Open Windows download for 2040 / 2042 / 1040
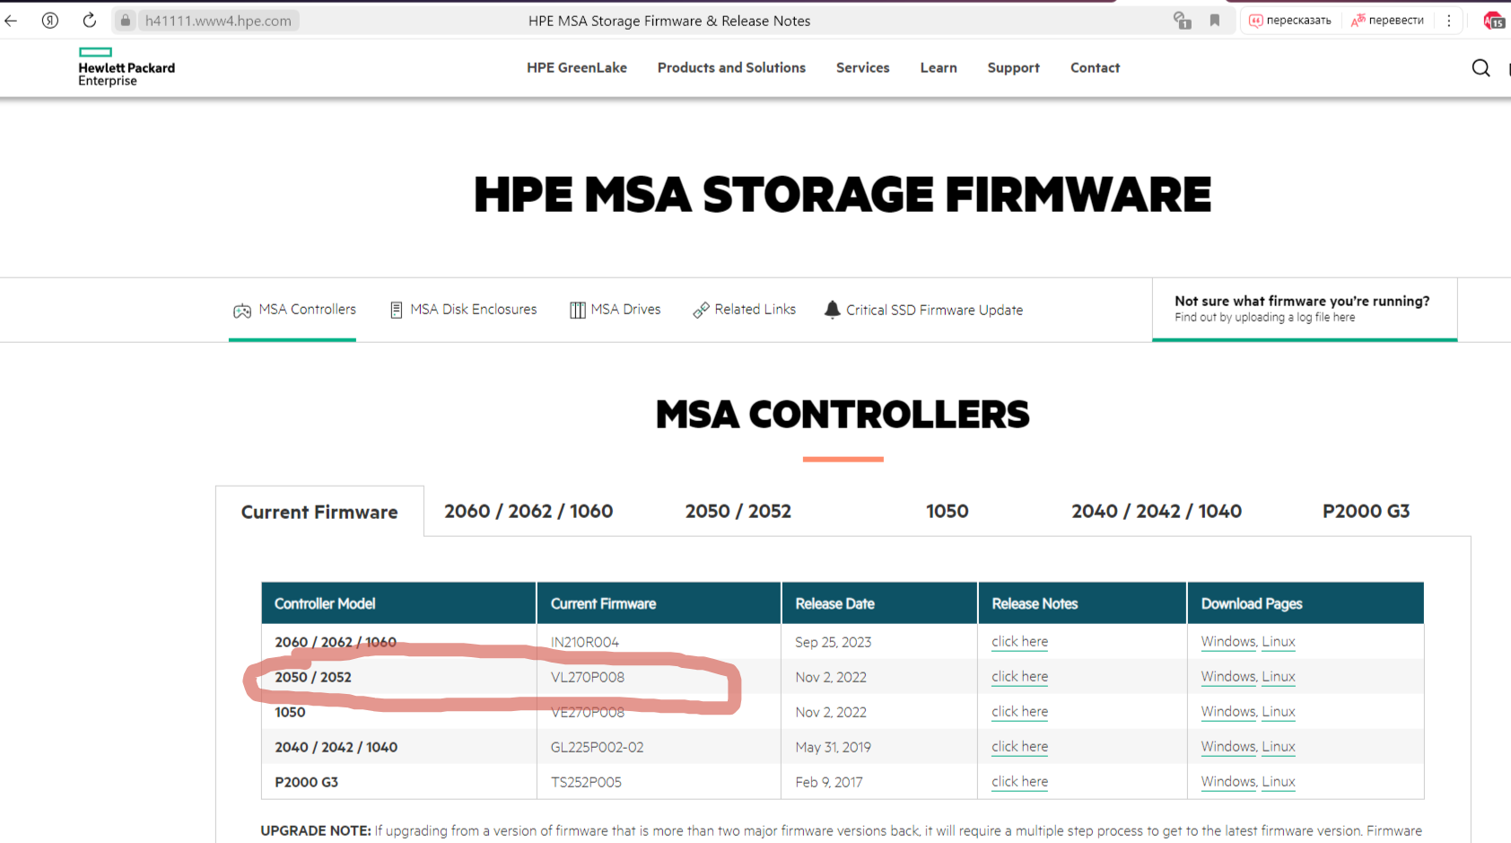Screen dimensions: 1511x843 click(1228, 747)
